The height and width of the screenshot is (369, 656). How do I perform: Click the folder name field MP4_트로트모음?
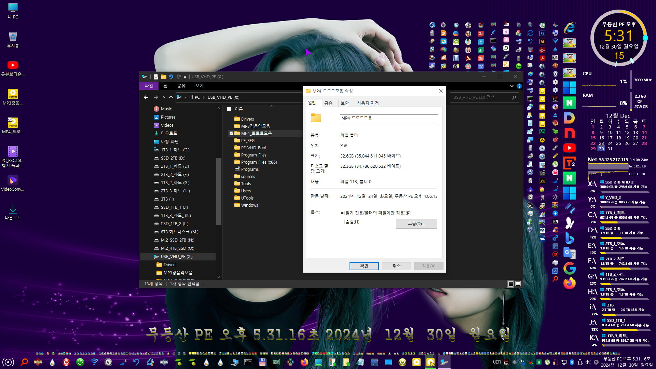389,119
